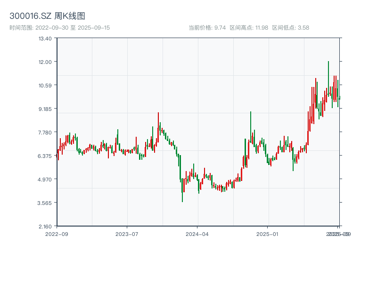
Task: Click the y-axis label 12.00
Action: coord(45,62)
